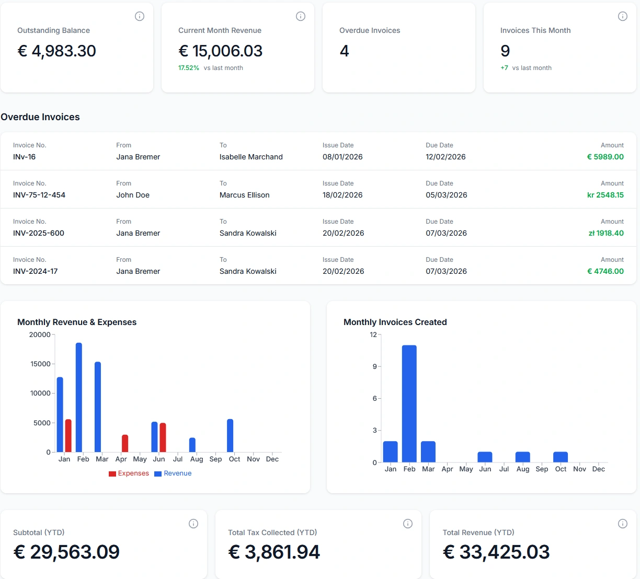Image resolution: width=640 pixels, height=579 pixels.
Task: Click the Subtotal (YTD) info icon
Action: point(193,523)
